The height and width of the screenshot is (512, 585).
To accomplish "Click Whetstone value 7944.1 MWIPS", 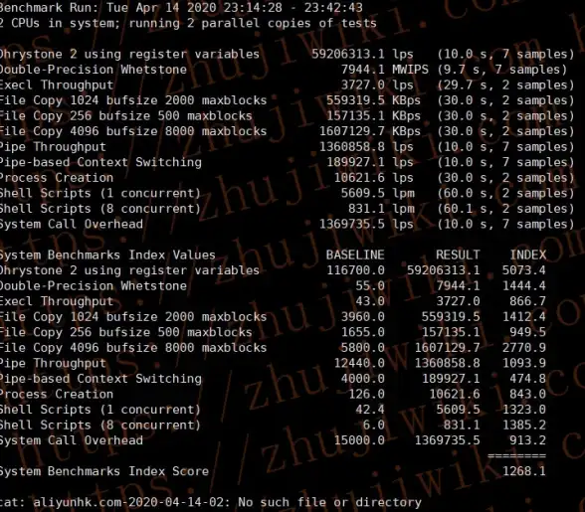I will tap(385, 70).
